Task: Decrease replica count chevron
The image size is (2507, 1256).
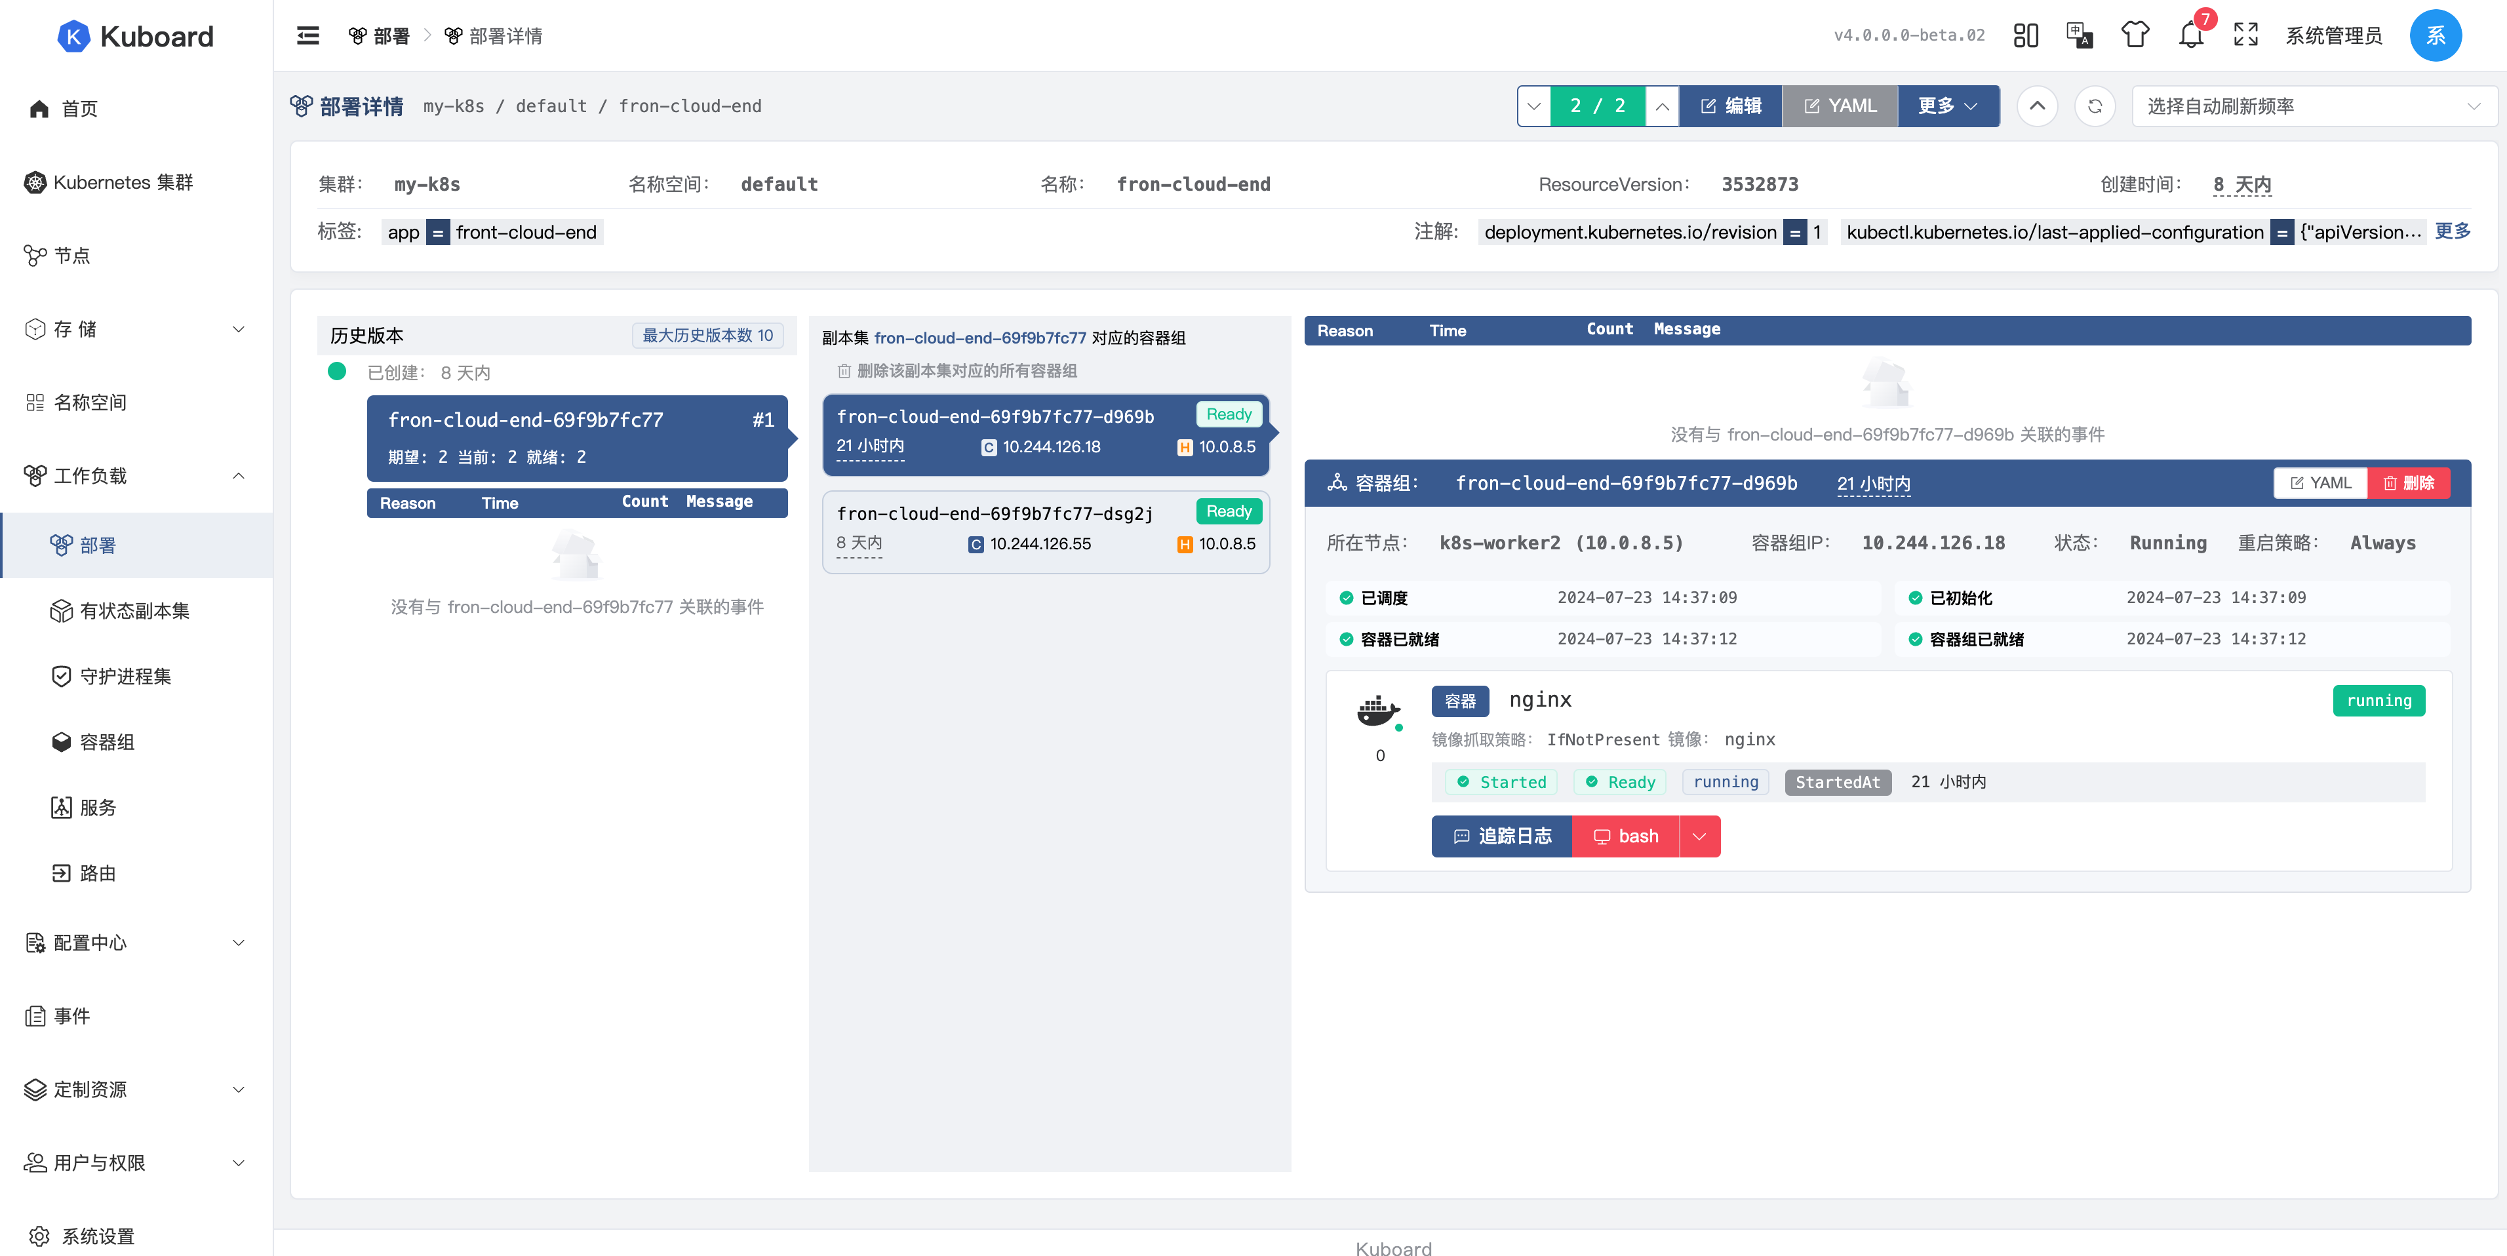Action: click(1534, 106)
